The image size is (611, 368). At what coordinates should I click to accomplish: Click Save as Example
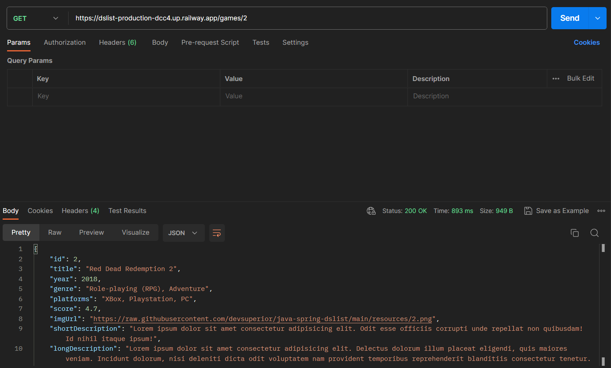coord(557,211)
